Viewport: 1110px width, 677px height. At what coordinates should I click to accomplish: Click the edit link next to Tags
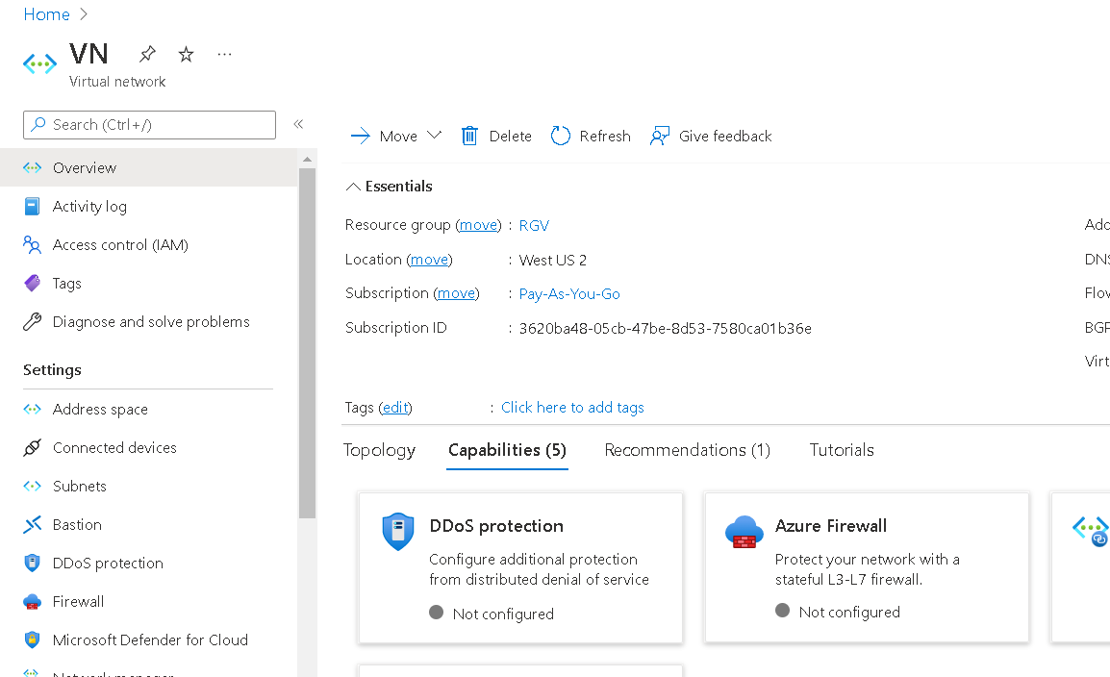click(395, 408)
